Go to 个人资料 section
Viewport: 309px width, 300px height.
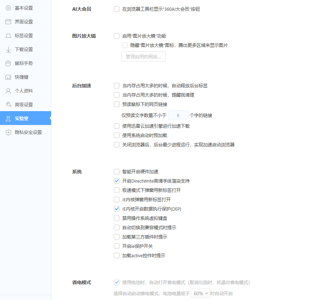[26, 91]
